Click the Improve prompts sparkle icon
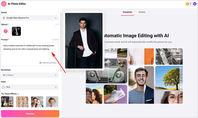Screen dimensions: 198x118 click(41, 63)
